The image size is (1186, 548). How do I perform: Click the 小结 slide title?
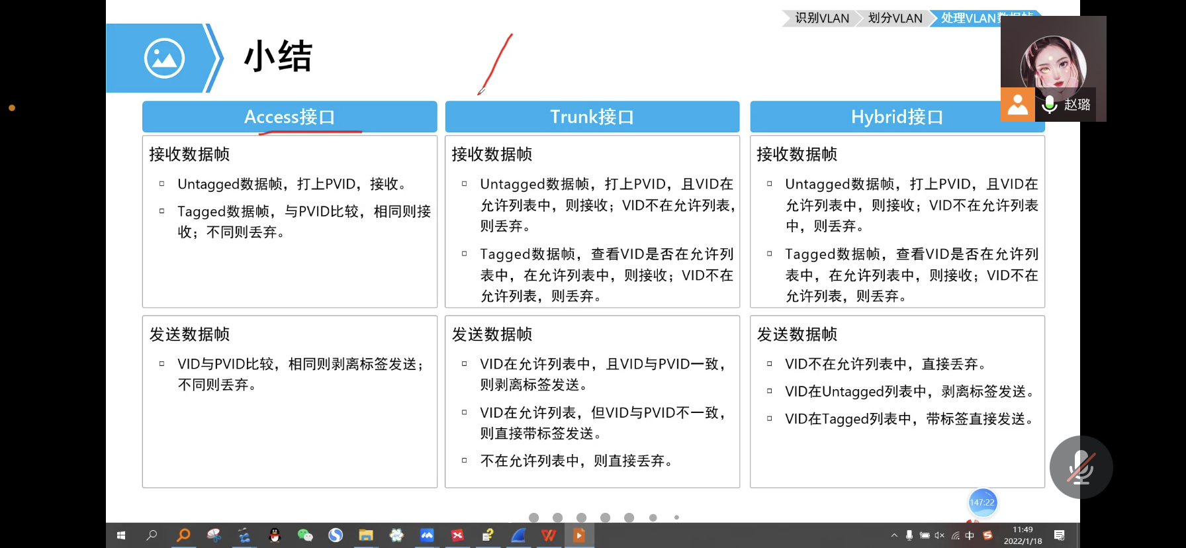click(278, 56)
